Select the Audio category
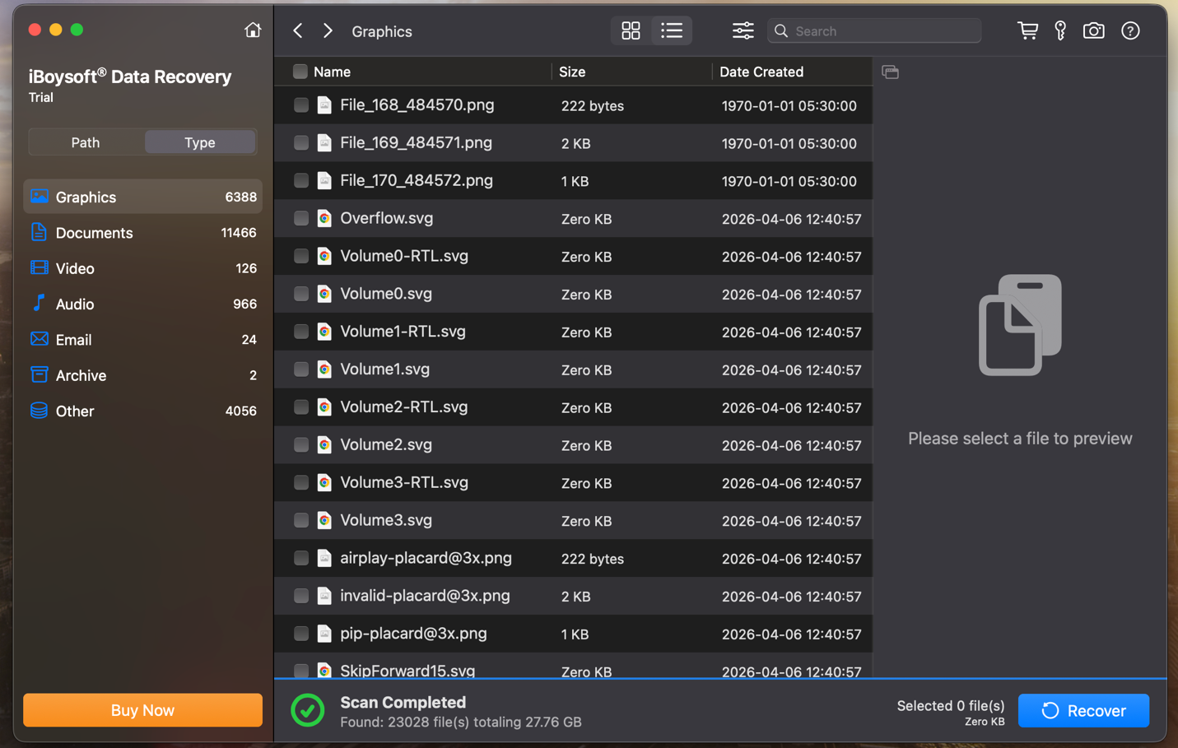 pyautogui.click(x=143, y=304)
